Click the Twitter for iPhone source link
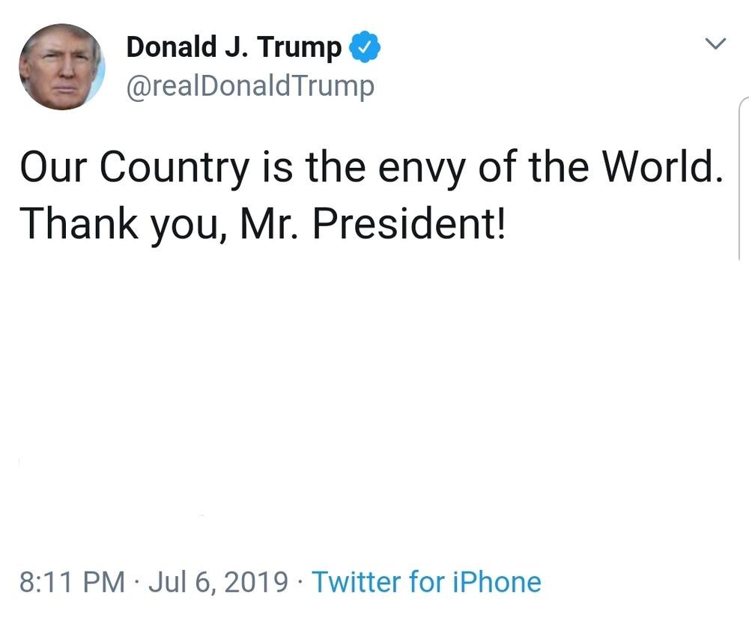Image resolution: width=749 pixels, height=624 pixels. pos(425,582)
